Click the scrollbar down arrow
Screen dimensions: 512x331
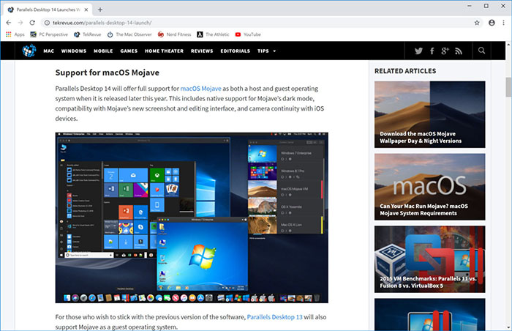point(508,327)
